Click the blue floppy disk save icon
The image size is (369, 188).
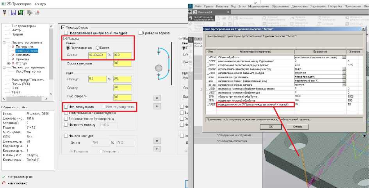point(13,13)
